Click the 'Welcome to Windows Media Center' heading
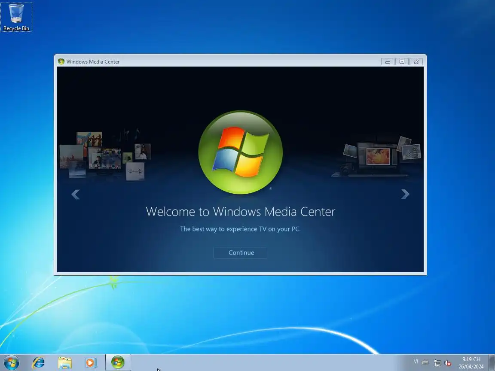 pyautogui.click(x=241, y=212)
